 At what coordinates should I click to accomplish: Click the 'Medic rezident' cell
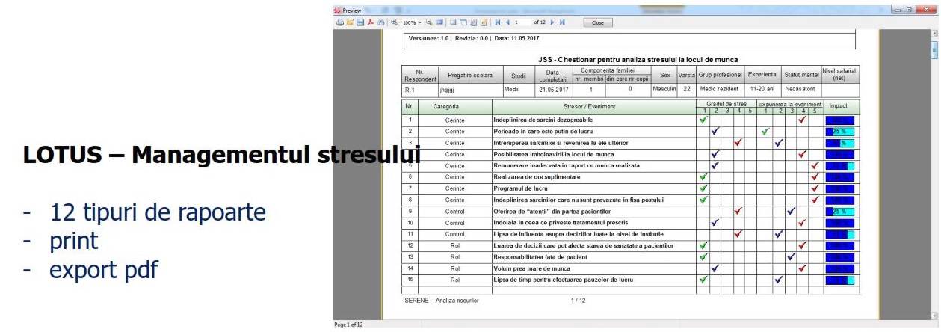tap(719, 89)
